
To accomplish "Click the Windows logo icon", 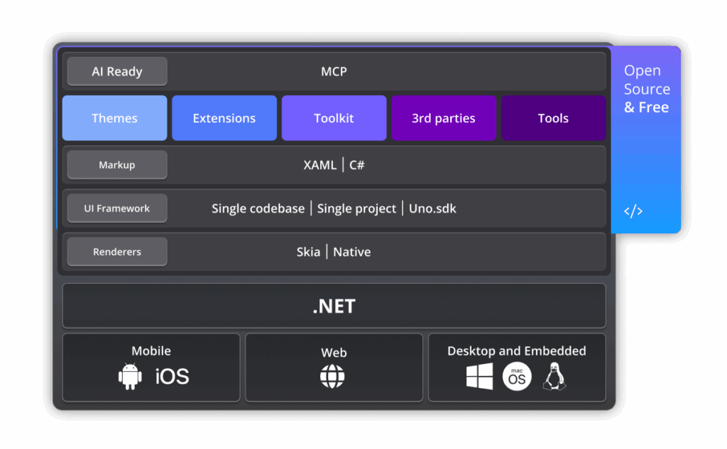I will (480, 376).
